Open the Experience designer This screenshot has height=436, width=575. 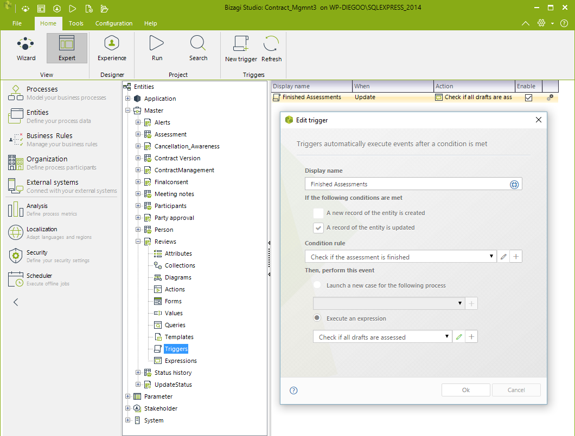(x=112, y=48)
